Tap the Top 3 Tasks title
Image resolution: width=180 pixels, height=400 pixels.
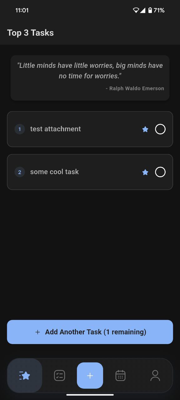point(30,33)
